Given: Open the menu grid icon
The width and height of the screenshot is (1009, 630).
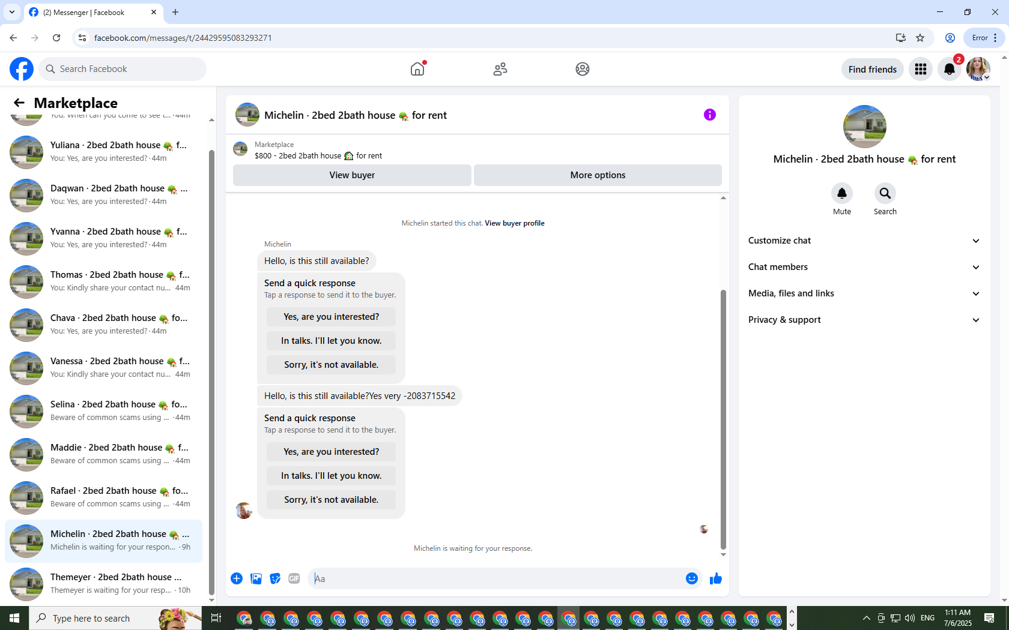Looking at the screenshot, I should coord(921,69).
